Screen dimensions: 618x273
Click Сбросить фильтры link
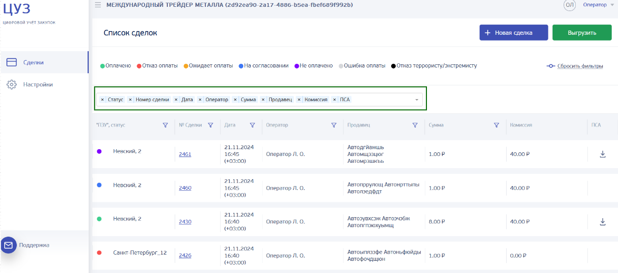coord(575,66)
